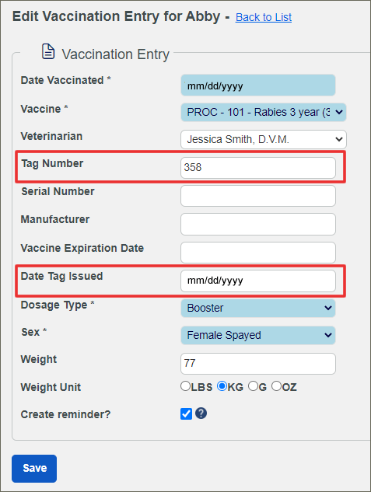This screenshot has height=492, width=371.
Task: Open the Dosage Type dropdown
Action: click(x=258, y=308)
